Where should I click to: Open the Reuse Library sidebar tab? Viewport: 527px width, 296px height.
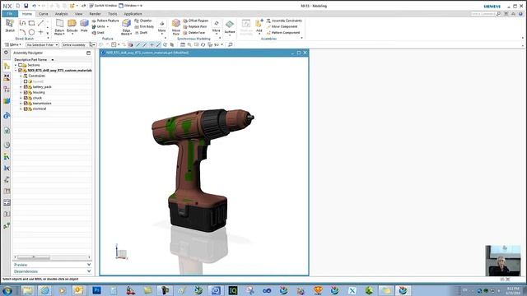pos(7,101)
